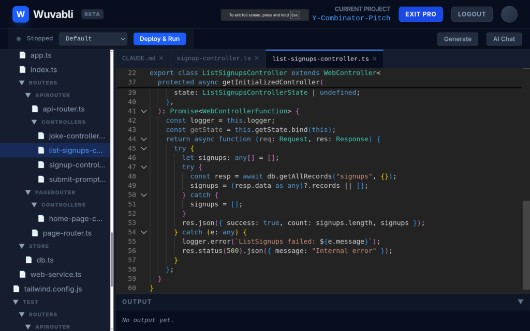Fold the catch block at line 54
530x331 pixels.
144,232
